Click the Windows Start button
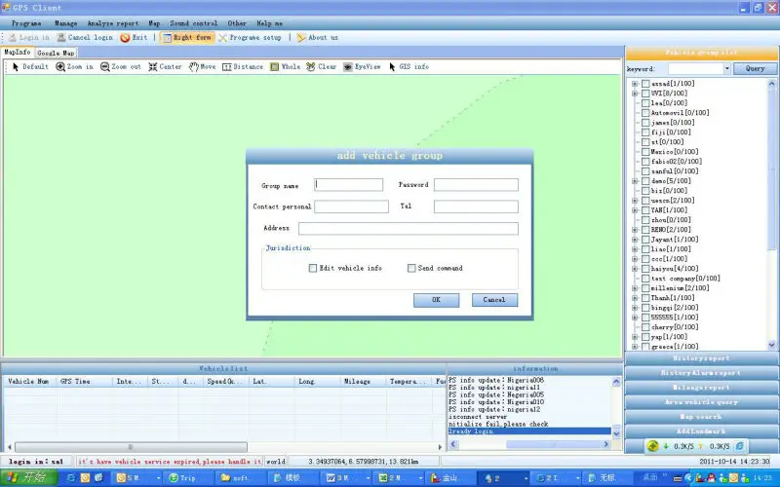Screen dimensions: 780x487 28,478
